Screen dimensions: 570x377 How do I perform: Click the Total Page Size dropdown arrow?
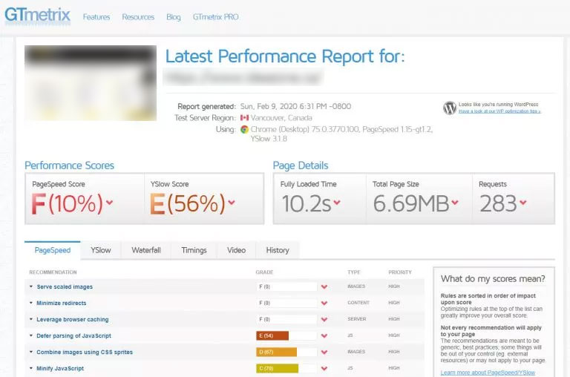(455, 202)
